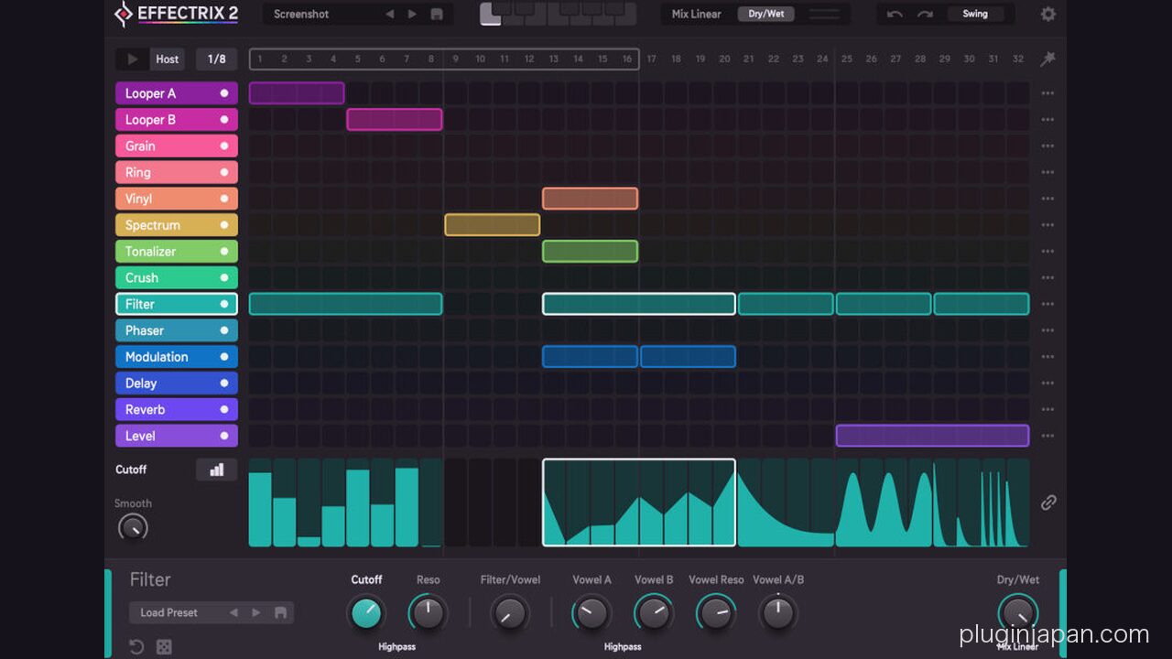Load the next global preset using the right arrow
This screenshot has height=659, width=1172.
(412, 14)
